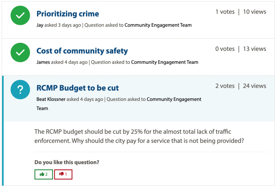Click author name Jay
The image size is (275, 186).
click(40, 25)
